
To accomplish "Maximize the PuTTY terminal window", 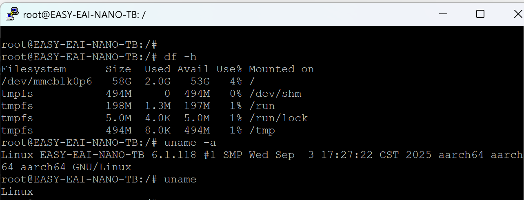I will coord(480,14).
